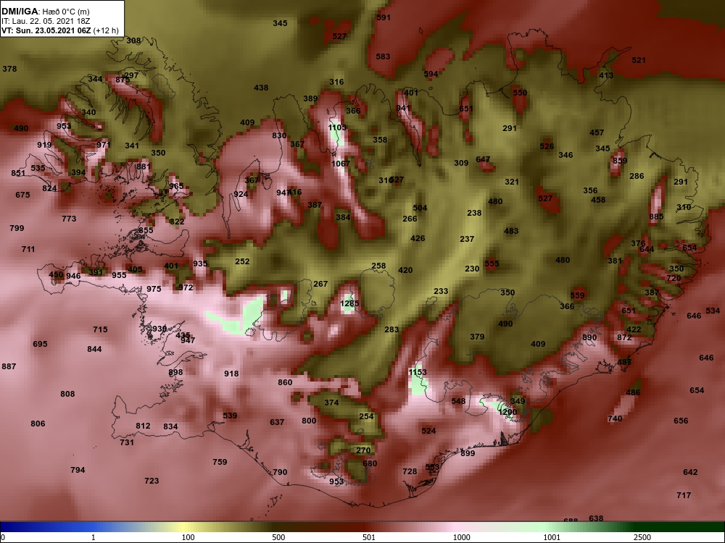725x543 pixels.
Task: Select the map value 559
Action: (577, 296)
